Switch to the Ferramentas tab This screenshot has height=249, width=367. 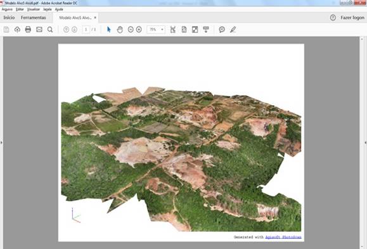tap(33, 18)
